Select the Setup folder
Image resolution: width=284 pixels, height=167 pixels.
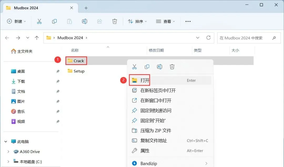pyautogui.click(x=76, y=71)
